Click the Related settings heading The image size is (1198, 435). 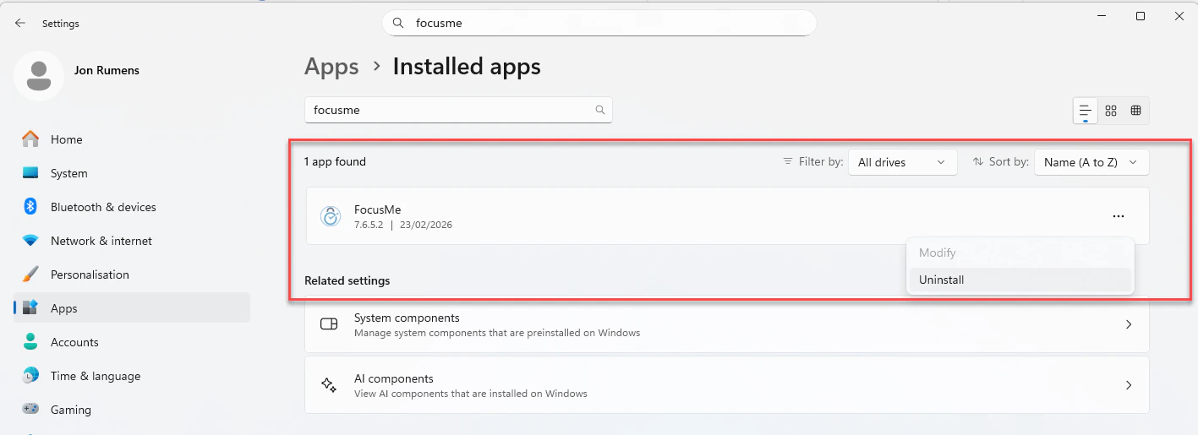tap(347, 280)
